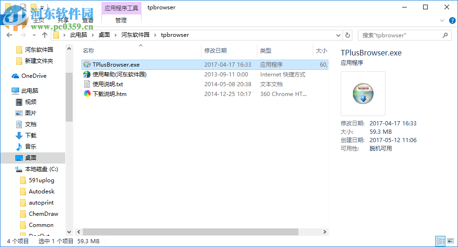
Task: Expand the ribbon chevron
Action: click(442, 21)
